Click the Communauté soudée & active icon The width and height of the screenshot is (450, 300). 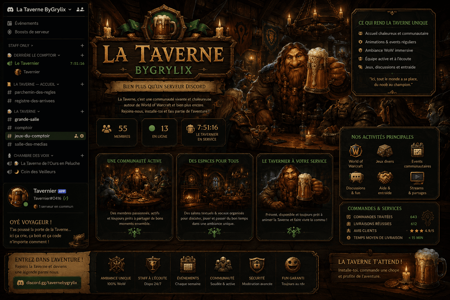click(x=223, y=265)
